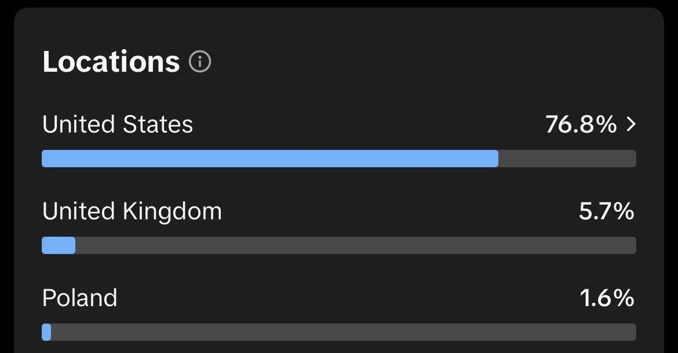Click empty space between Poland and 1.6%
The image size is (678, 353).
(348, 298)
